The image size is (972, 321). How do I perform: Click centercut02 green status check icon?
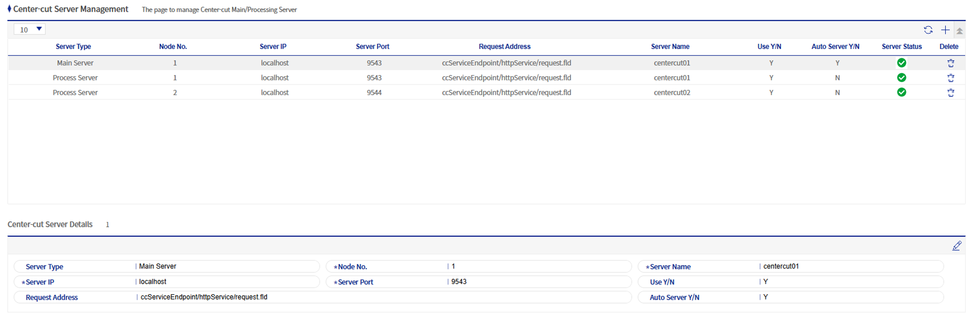pyautogui.click(x=901, y=92)
